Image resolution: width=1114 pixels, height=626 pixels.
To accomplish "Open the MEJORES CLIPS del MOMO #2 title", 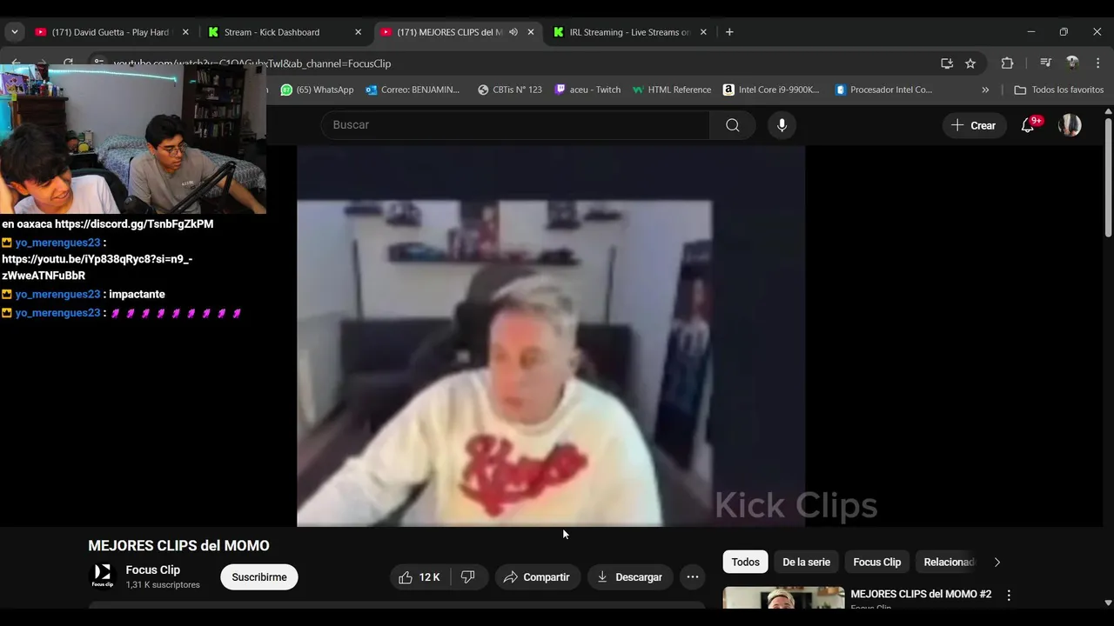I will (921, 595).
